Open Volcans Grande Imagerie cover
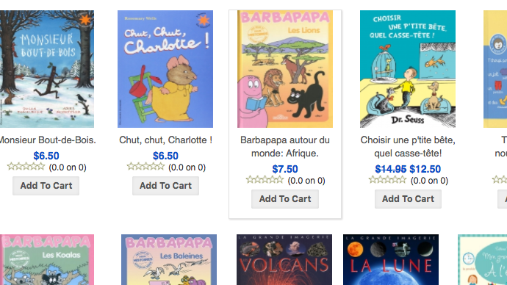Viewport: 507px width, 285px height. [284, 260]
